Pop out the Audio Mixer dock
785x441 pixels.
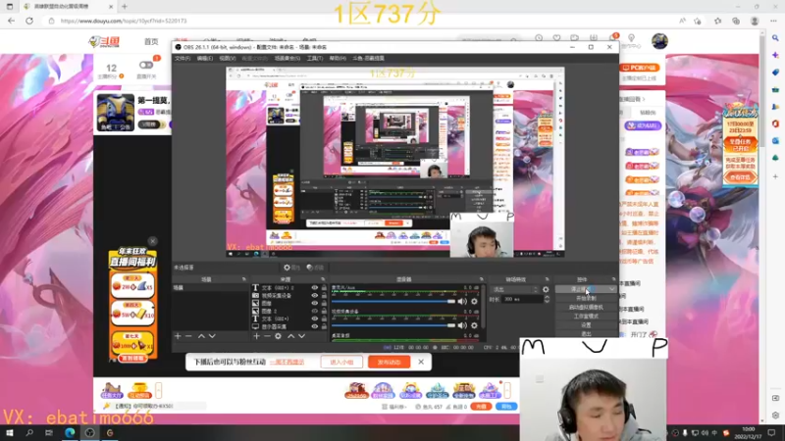click(x=481, y=279)
